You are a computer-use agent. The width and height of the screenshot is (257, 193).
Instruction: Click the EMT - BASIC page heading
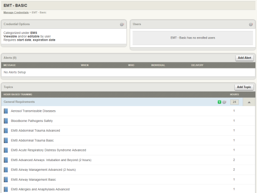15,6
